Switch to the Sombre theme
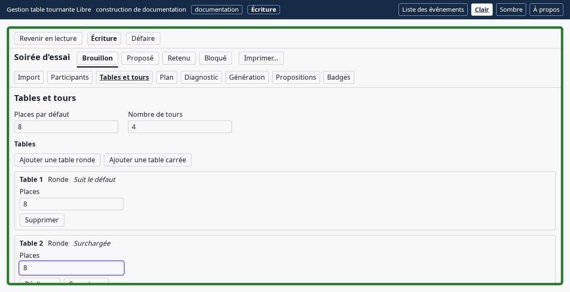Image resolution: width=570 pixels, height=292 pixels. click(x=511, y=10)
